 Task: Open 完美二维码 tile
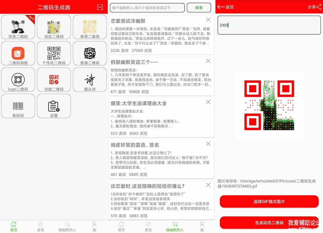pyautogui.click(x=18, y=27)
